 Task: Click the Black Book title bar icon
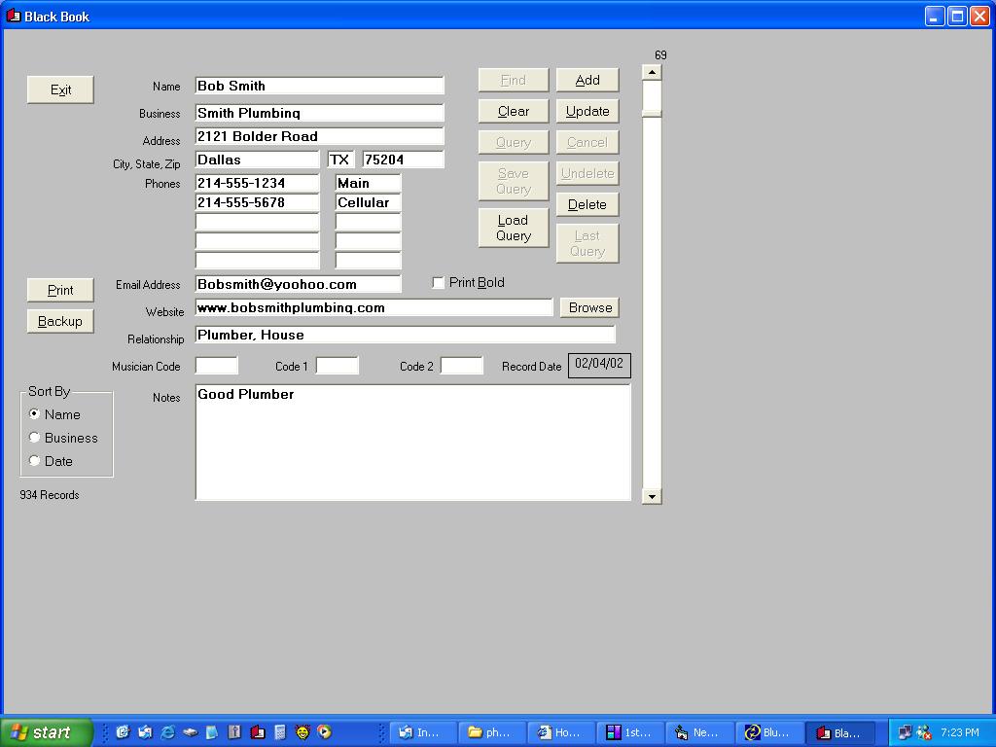14,16
